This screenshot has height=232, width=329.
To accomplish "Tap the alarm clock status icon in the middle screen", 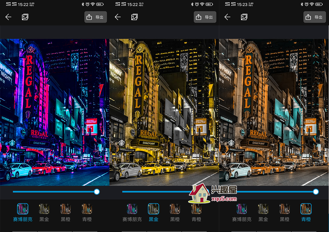I will tap(197, 4).
